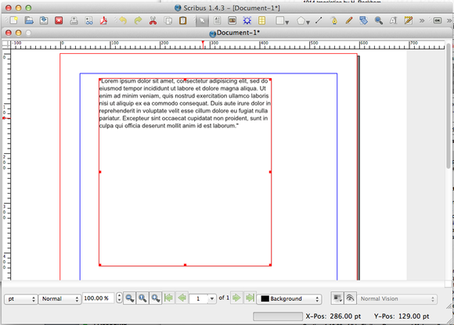The height and width of the screenshot is (325, 454).
Task: Toggle the preview mode eye icon
Action: (x=350, y=298)
